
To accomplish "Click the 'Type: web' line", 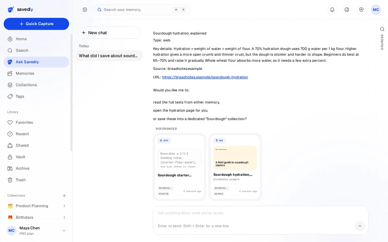I will (x=162, y=40).
